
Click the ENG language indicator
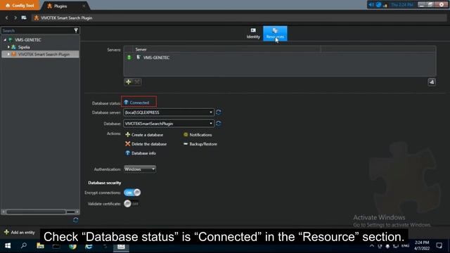pyautogui.click(x=405, y=246)
